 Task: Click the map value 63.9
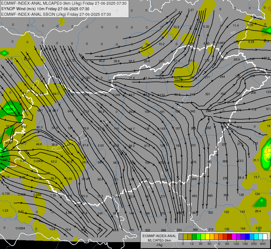[27, 59]
